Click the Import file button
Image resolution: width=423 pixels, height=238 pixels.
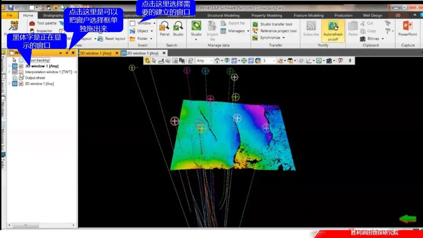click(x=212, y=31)
